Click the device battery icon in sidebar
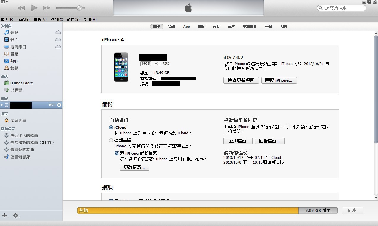Viewport: 378px width, 226px height. tap(52, 105)
